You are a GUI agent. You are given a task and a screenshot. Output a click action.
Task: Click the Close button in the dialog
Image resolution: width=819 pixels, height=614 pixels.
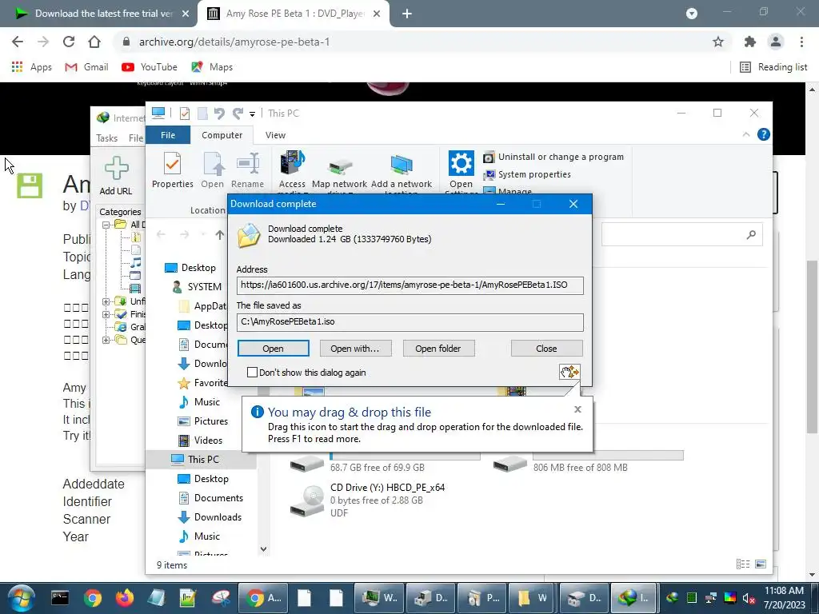[x=546, y=349]
